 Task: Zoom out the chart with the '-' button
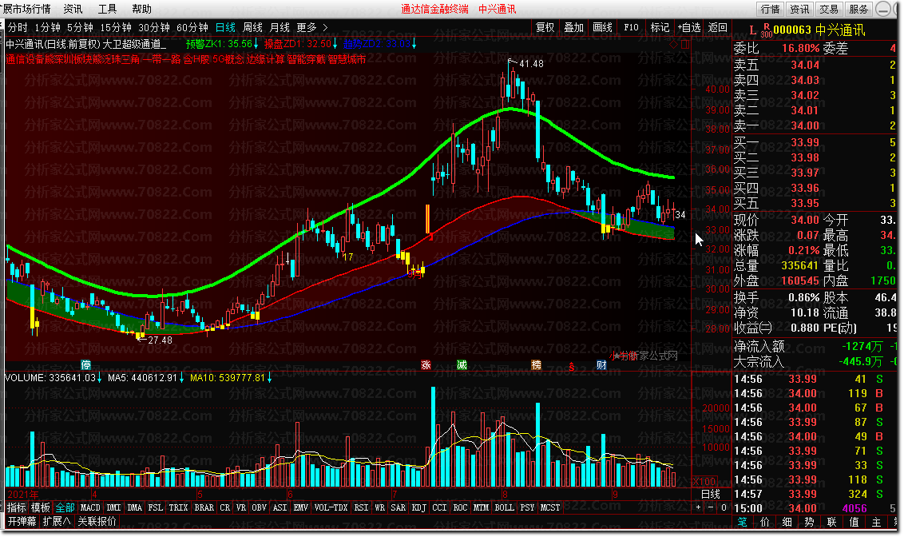coord(710,507)
